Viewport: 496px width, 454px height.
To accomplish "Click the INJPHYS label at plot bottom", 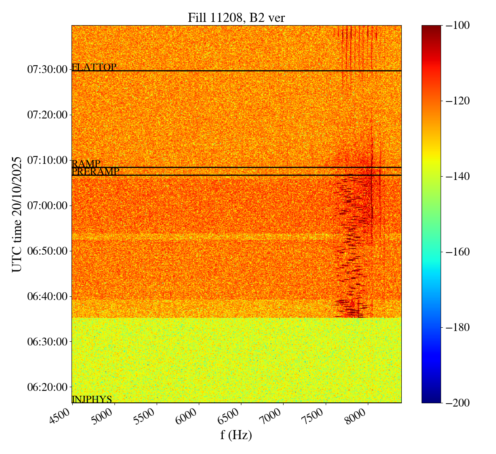I will 92,399.
